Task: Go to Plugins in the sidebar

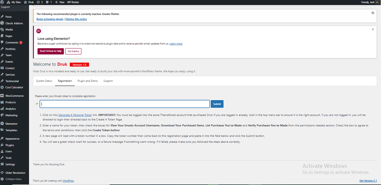Action: [x=10, y=145]
